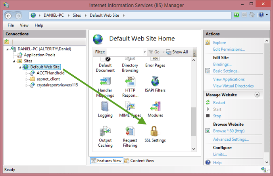The width and height of the screenshot is (273, 176).
Task: Click the Basic Settings page icon
Action: click(208, 71)
